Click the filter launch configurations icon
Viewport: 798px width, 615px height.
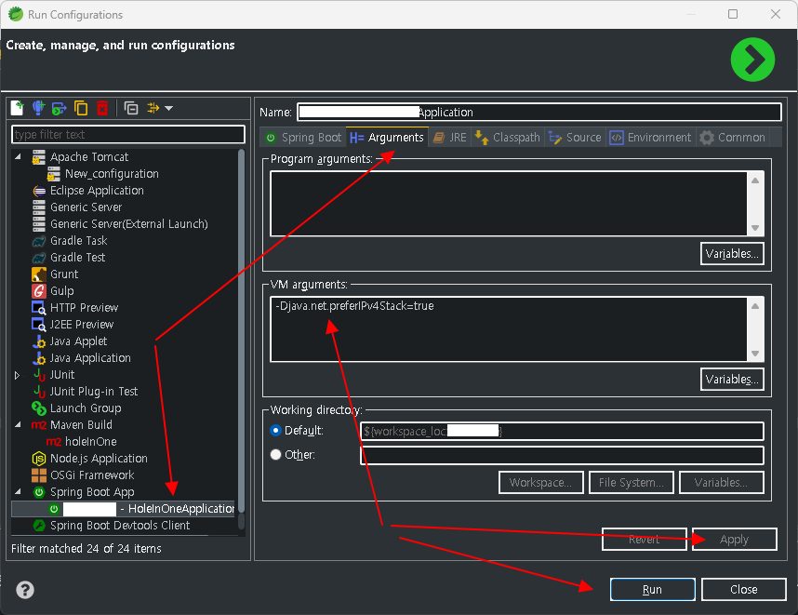tap(153, 108)
